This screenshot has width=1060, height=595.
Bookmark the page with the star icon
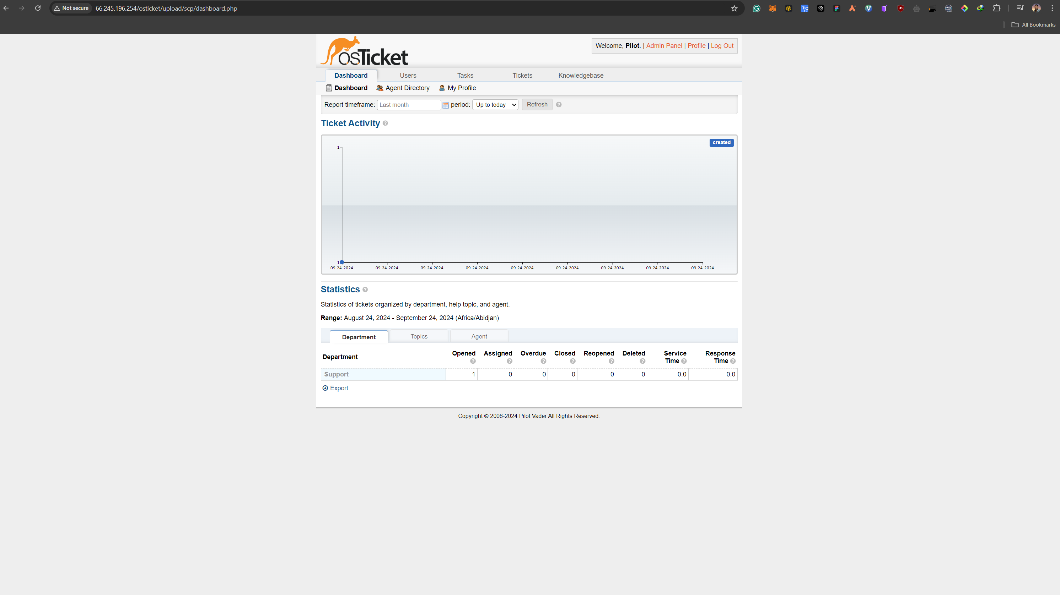[734, 8]
